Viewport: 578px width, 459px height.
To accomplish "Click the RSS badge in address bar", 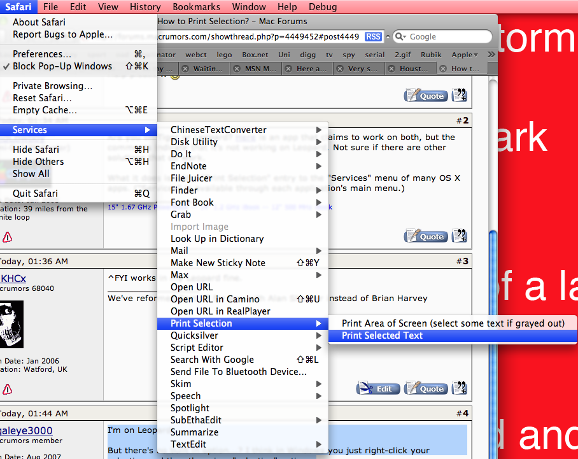I will point(373,37).
